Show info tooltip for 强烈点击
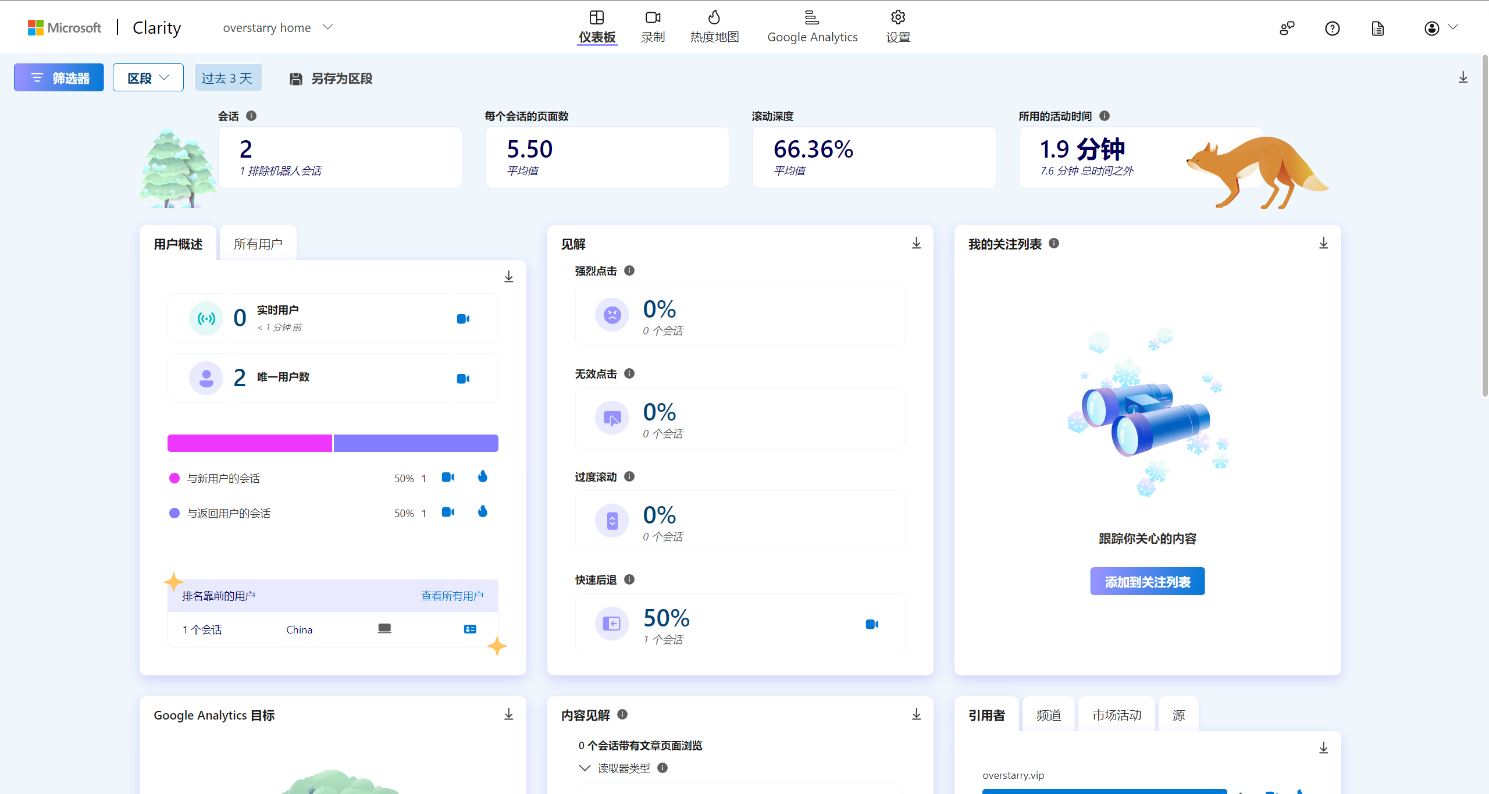This screenshot has height=794, width=1489. (629, 270)
